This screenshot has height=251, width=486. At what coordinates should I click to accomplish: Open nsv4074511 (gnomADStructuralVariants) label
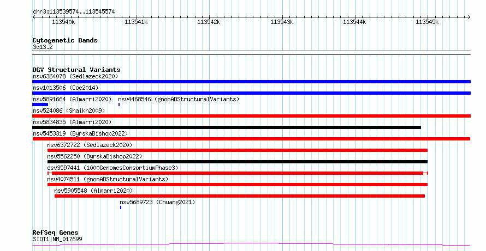pyautogui.click(x=108, y=179)
